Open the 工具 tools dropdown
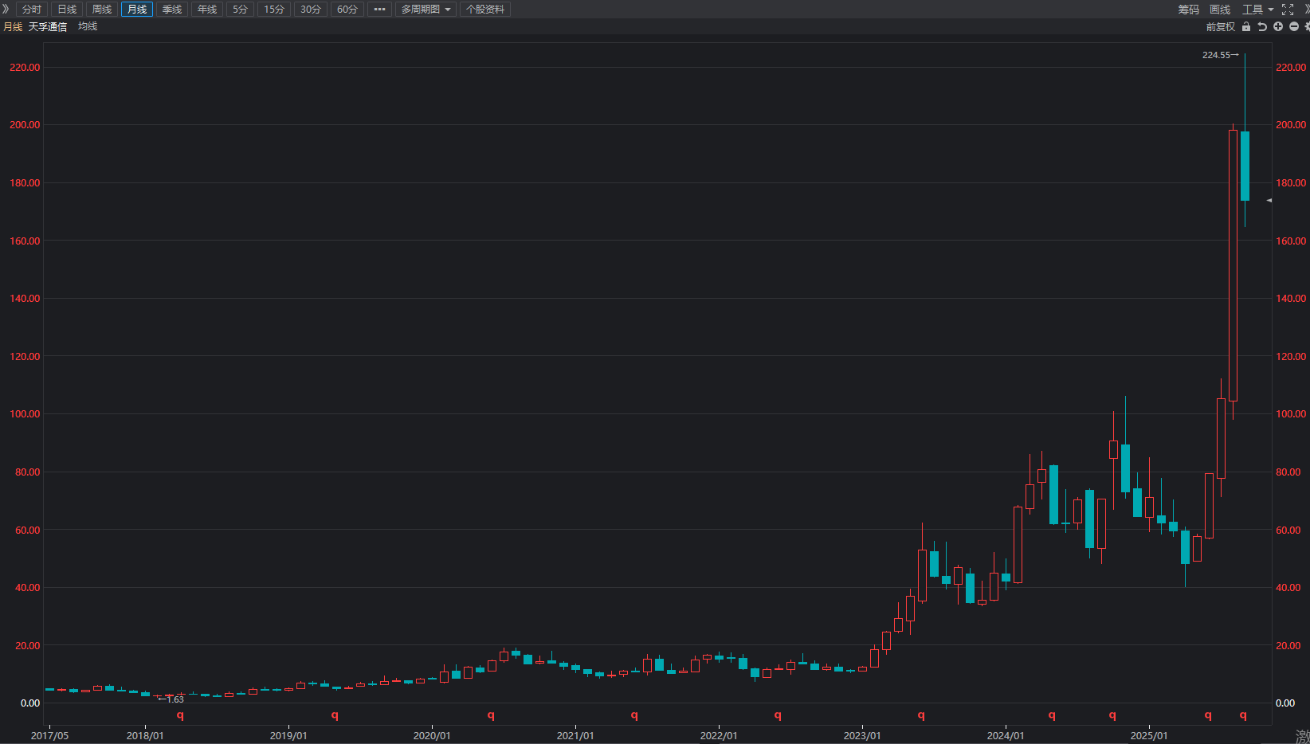 click(1257, 10)
